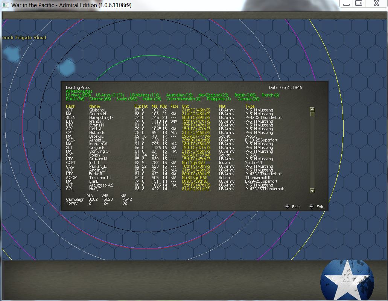
Task: Sort pilot list by Type column
Action: [250, 106]
